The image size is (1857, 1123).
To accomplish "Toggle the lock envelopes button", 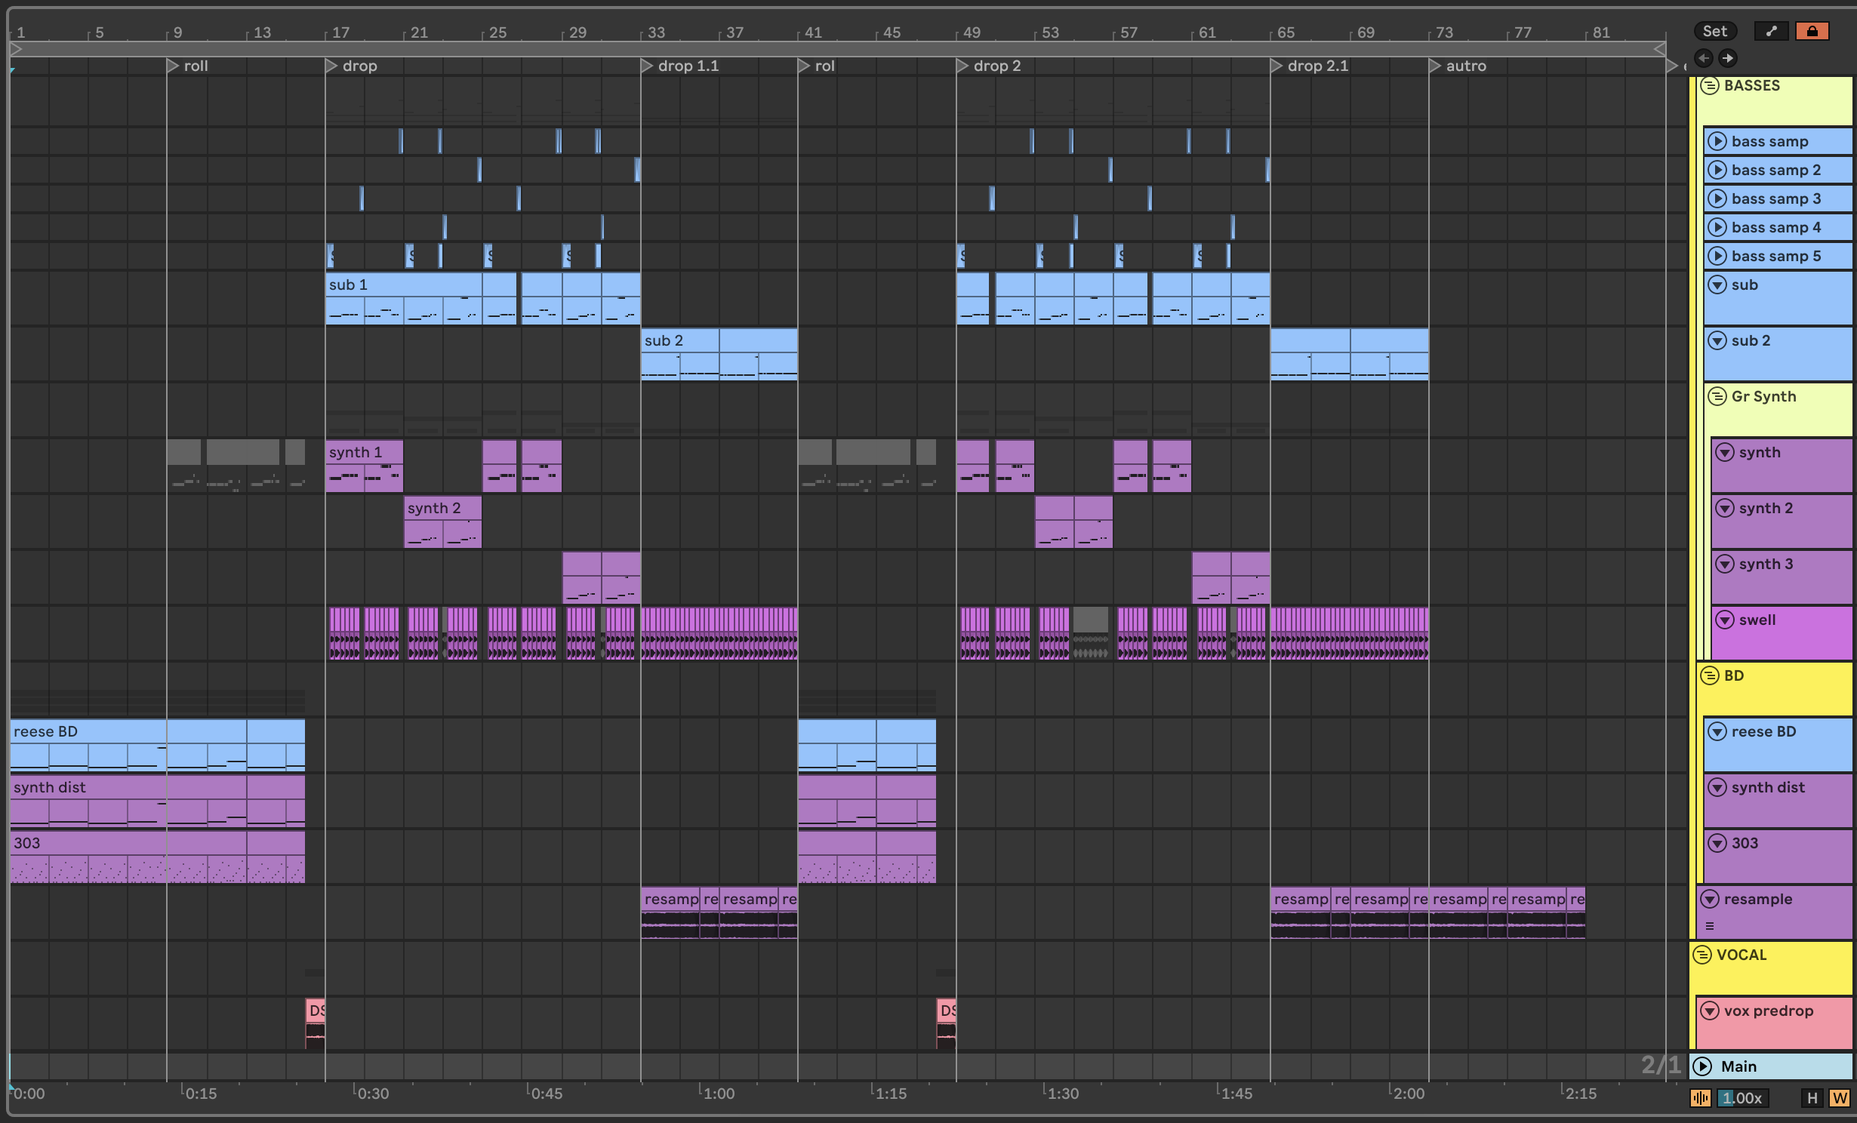I will (1812, 31).
